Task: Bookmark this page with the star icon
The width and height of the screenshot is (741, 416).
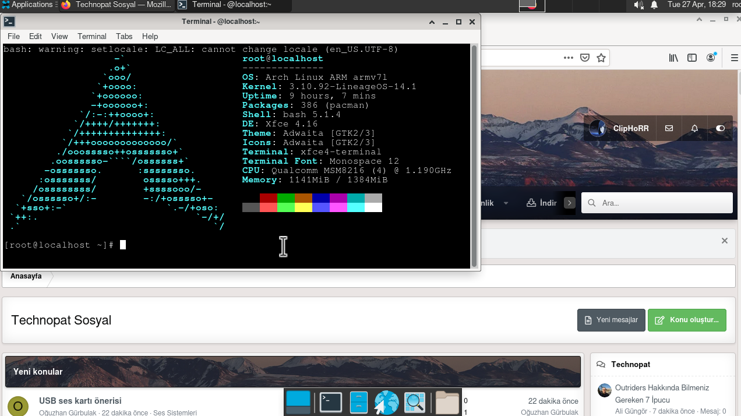Action: 601,58
